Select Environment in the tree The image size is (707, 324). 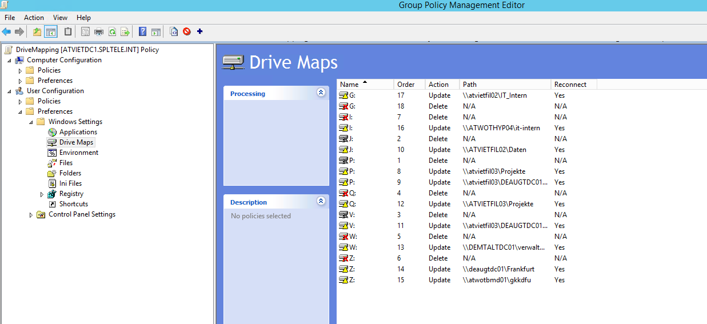coord(79,153)
